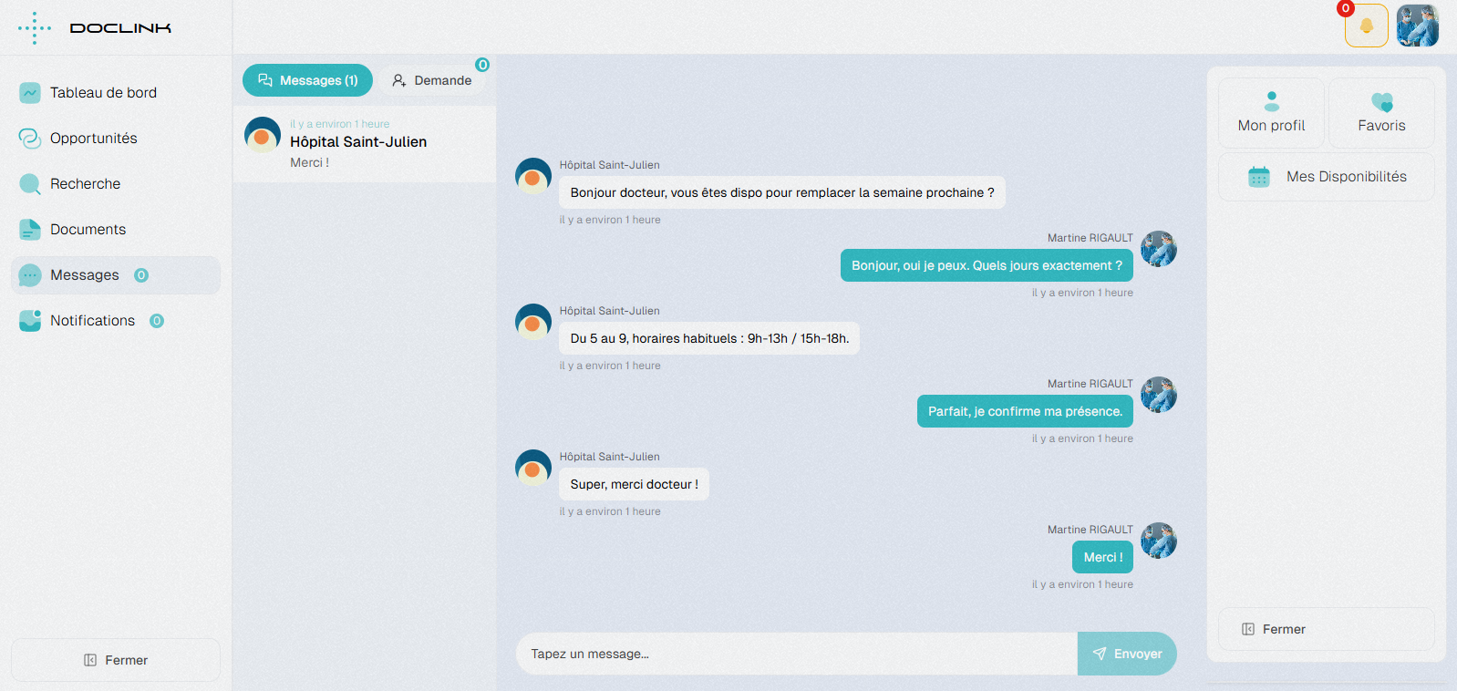Open Notifications in the sidebar
This screenshot has height=691, width=1457.
pyautogui.click(x=116, y=321)
